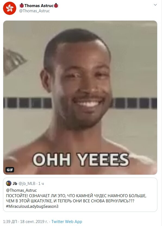162x226 pixels.
Task: Click the Jb username in quoted tweet
Action: pos(15,184)
